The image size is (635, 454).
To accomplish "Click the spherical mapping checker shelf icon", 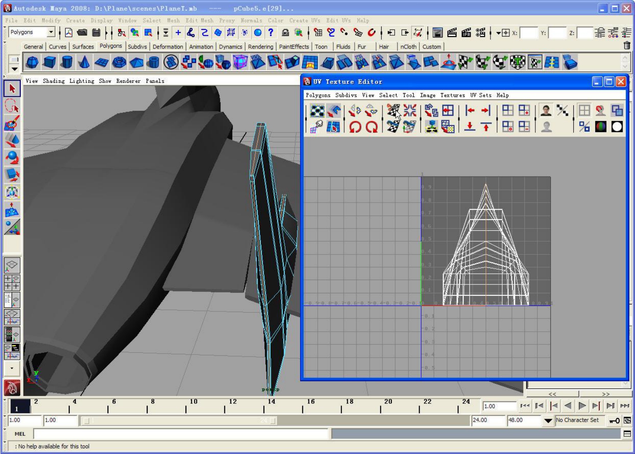I will pyautogui.click(x=500, y=63).
